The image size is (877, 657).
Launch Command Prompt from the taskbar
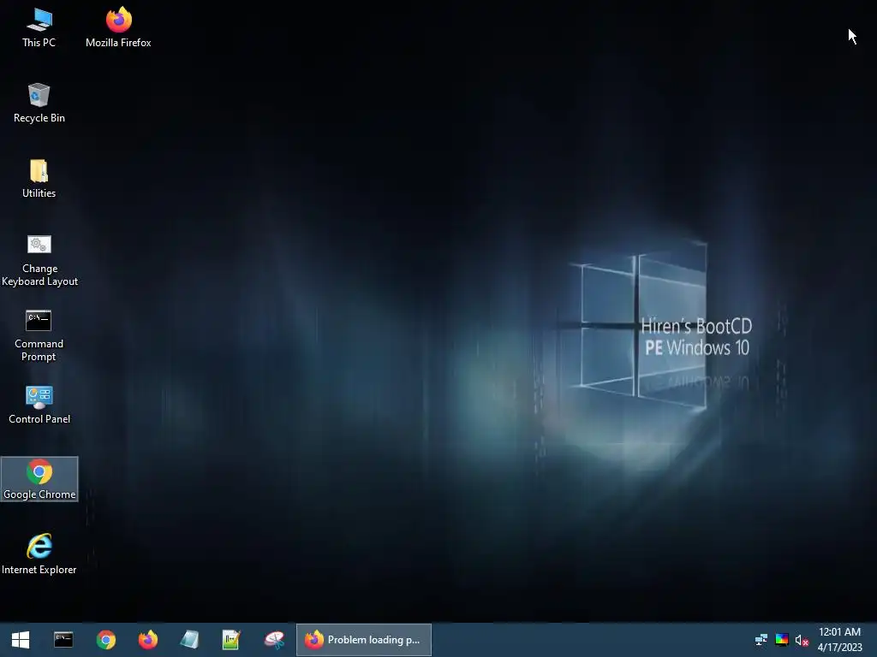point(63,640)
